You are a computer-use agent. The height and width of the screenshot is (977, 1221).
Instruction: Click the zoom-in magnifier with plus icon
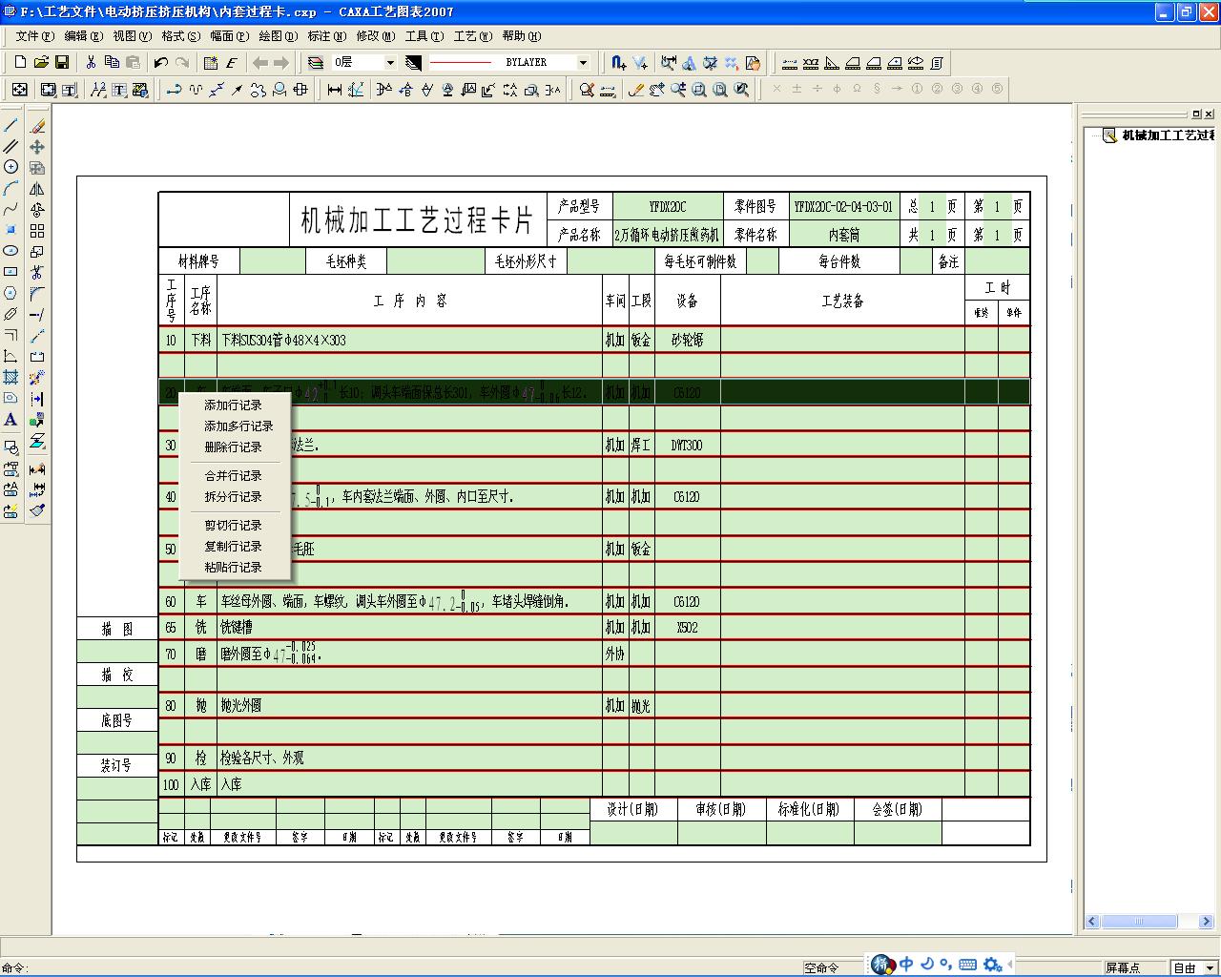[678, 90]
